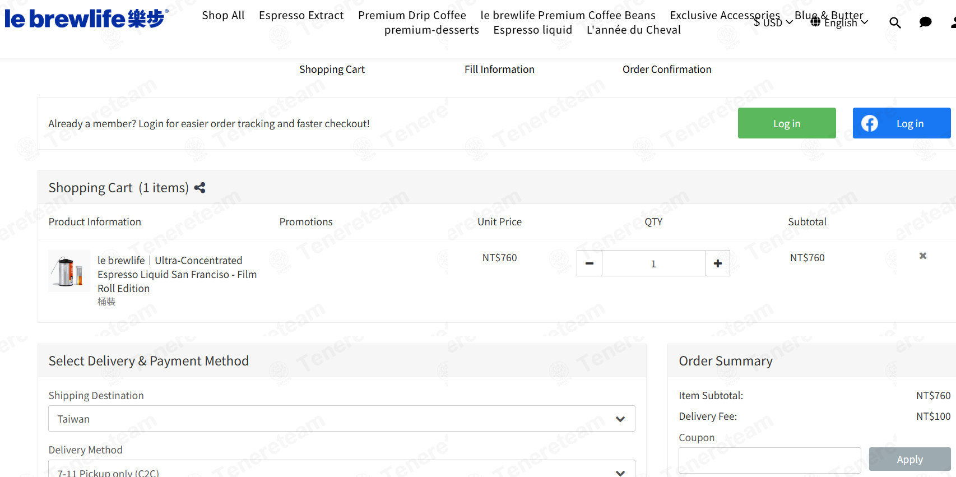Open Premium Drip Coffee menu item

click(412, 15)
